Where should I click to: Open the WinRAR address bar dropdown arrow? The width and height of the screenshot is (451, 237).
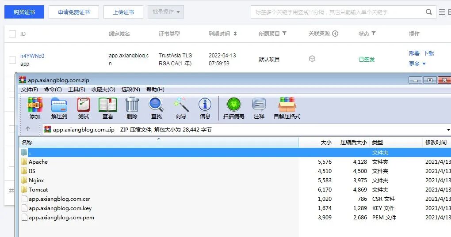click(448, 130)
